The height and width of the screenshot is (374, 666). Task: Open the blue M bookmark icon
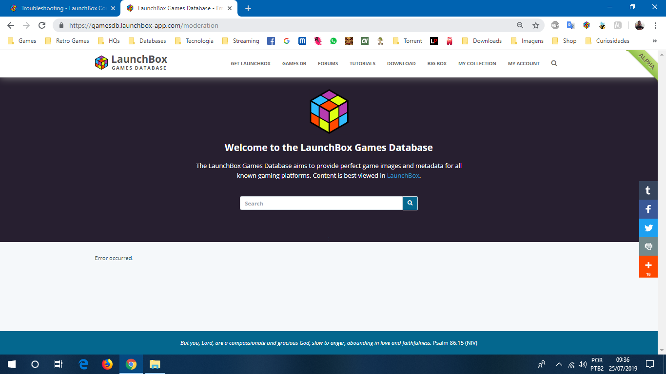302,41
